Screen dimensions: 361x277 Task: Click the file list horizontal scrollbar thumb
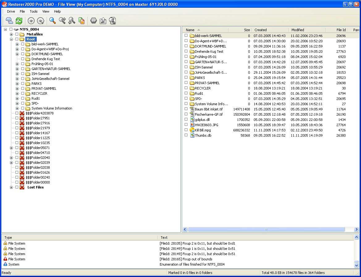coord(266,229)
